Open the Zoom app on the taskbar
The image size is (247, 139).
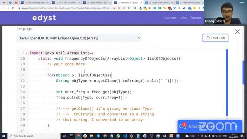click(x=178, y=136)
